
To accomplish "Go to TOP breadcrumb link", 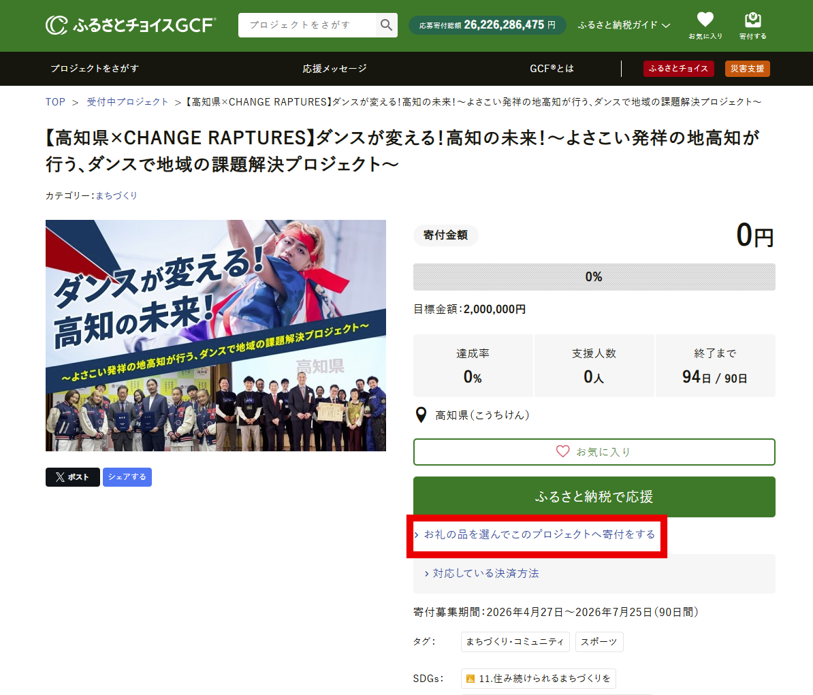I will [x=55, y=102].
